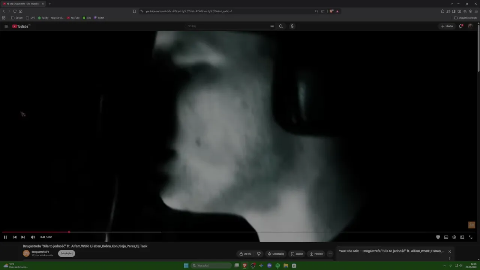Viewport: 480px width, 270px height.
Task: Dislike the video with thumbs down
Action: (258, 254)
